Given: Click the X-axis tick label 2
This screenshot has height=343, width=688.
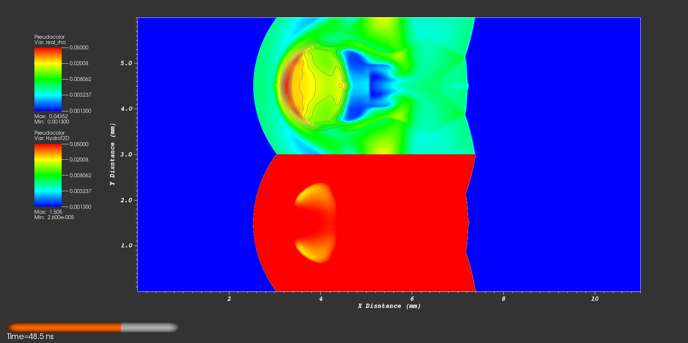Looking at the screenshot, I should 229,299.
